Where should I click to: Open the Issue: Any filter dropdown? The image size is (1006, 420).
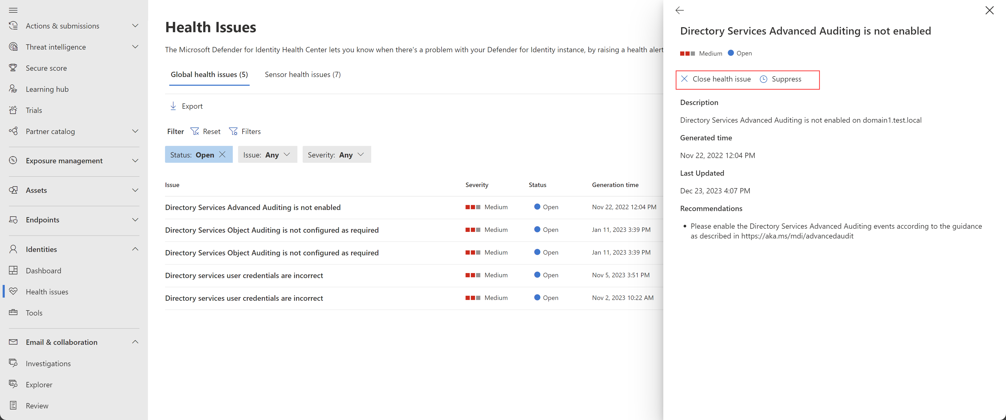(x=267, y=155)
